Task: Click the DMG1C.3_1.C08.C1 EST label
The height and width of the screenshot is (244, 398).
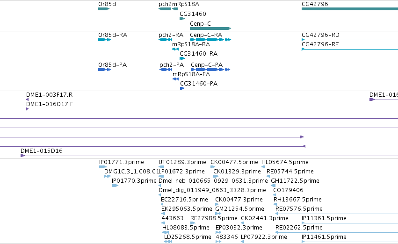Action: tap(131, 172)
